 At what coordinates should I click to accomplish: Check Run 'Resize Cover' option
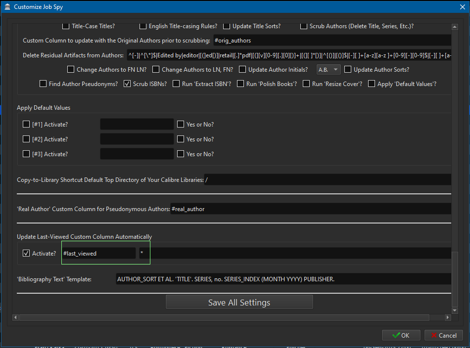(x=306, y=84)
